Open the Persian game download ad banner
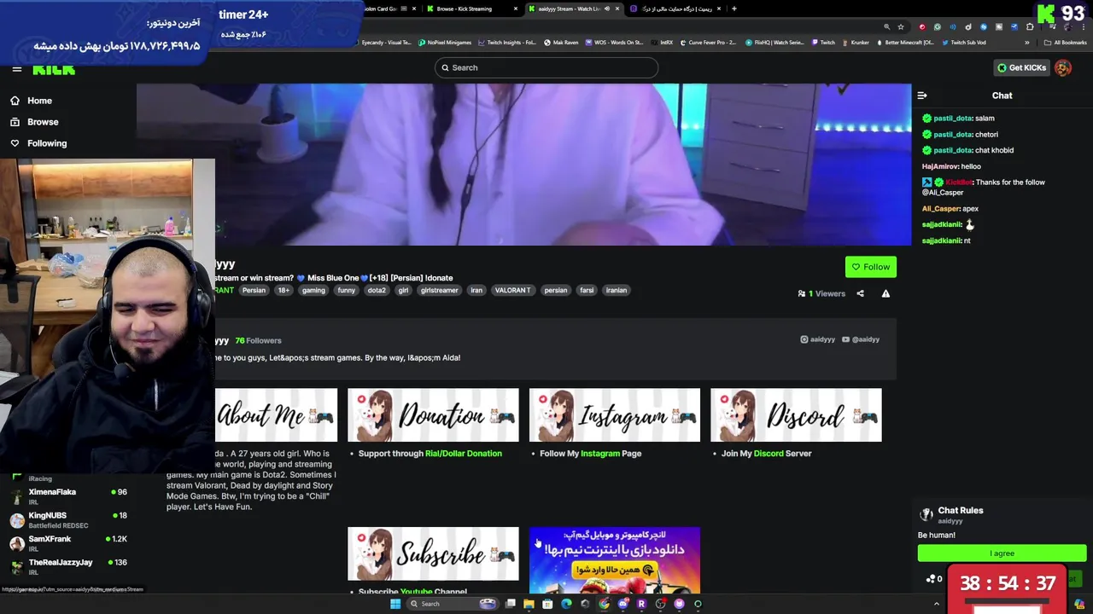Viewport: 1093px width, 614px height. (615, 560)
